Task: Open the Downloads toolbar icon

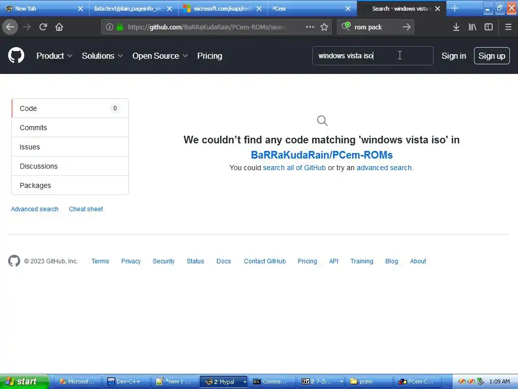Action: pyautogui.click(x=456, y=27)
